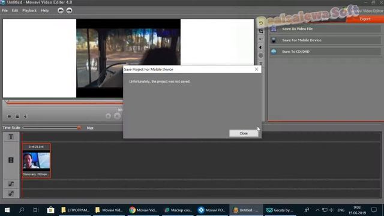Select the first audio track note icon
This screenshot has width=384, height=216.
coord(11,184)
